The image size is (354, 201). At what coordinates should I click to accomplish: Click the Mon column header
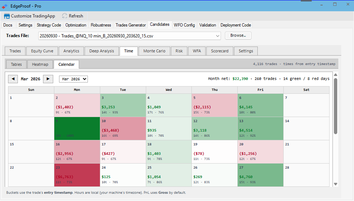coord(77,90)
